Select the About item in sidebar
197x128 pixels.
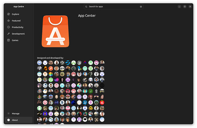tap(19, 120)
